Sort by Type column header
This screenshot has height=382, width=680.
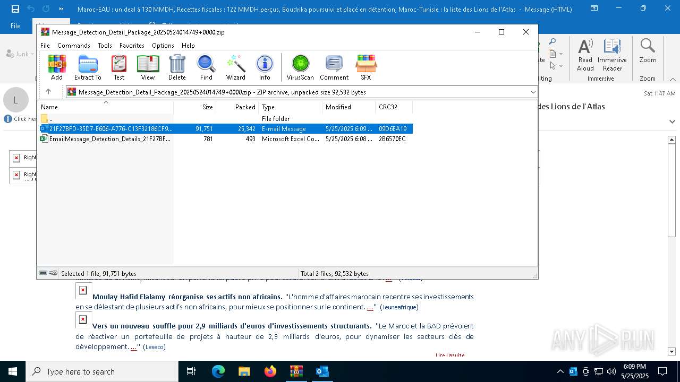pos(290,107)
